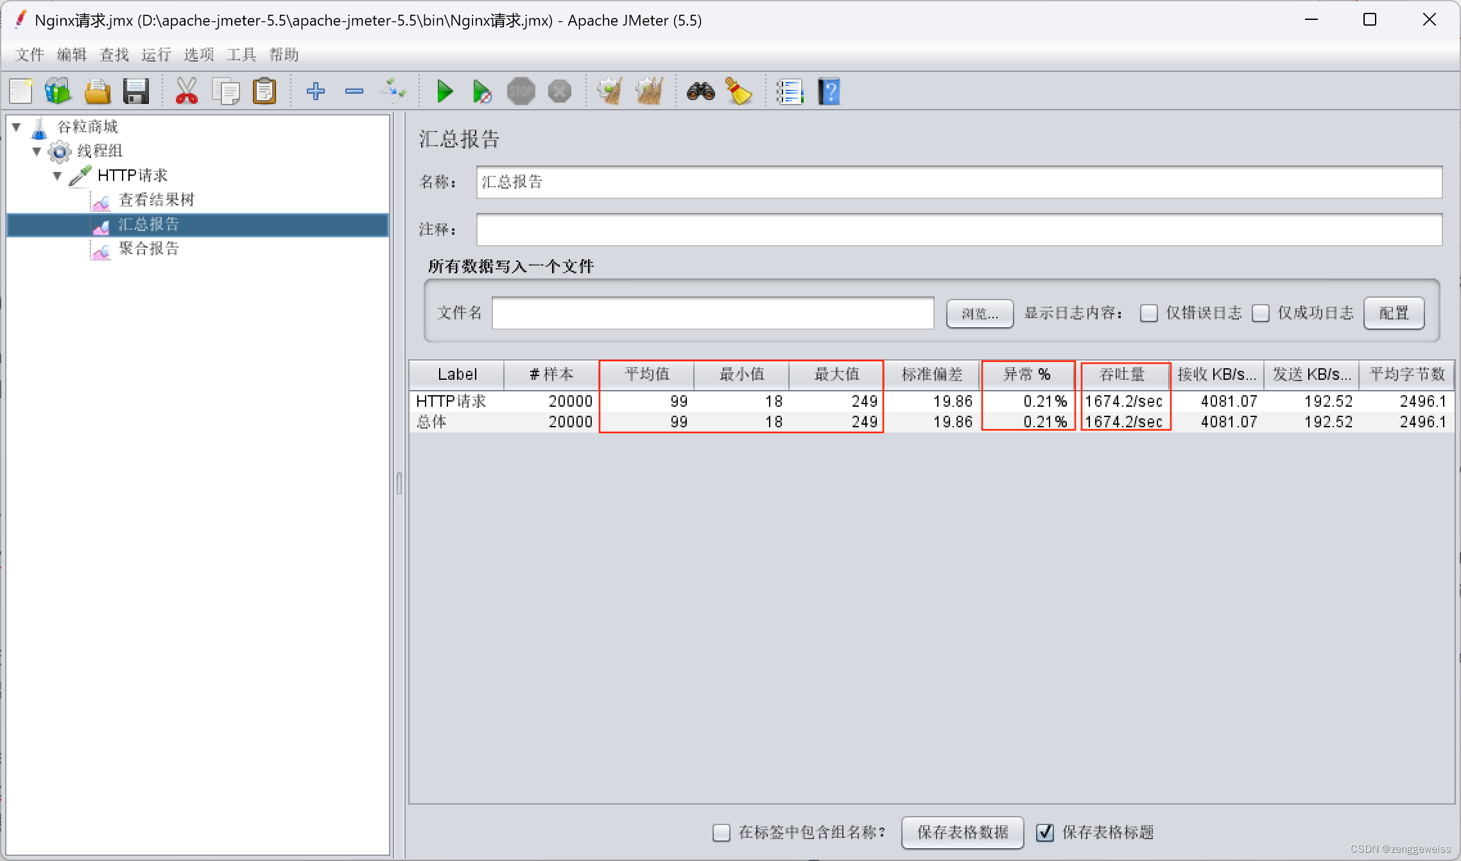The height and width of the screenshot is (861, 1461).
Task: Select the 总体 row in results table
Action: (931, 422)
